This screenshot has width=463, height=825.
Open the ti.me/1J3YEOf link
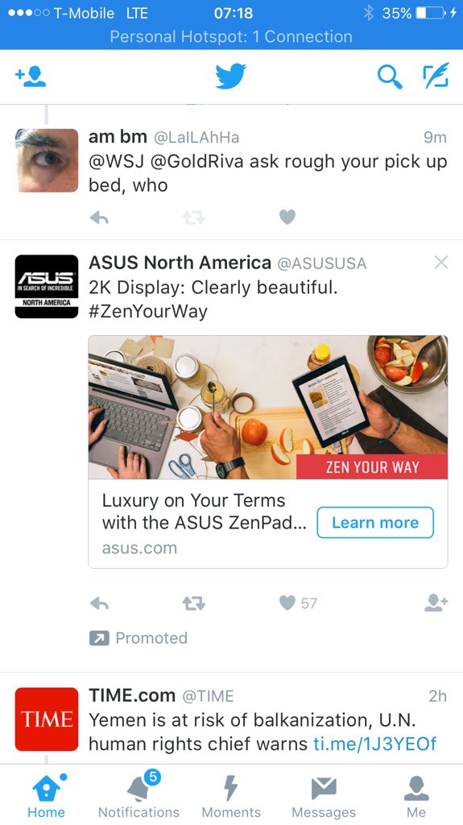coord(375,744)
